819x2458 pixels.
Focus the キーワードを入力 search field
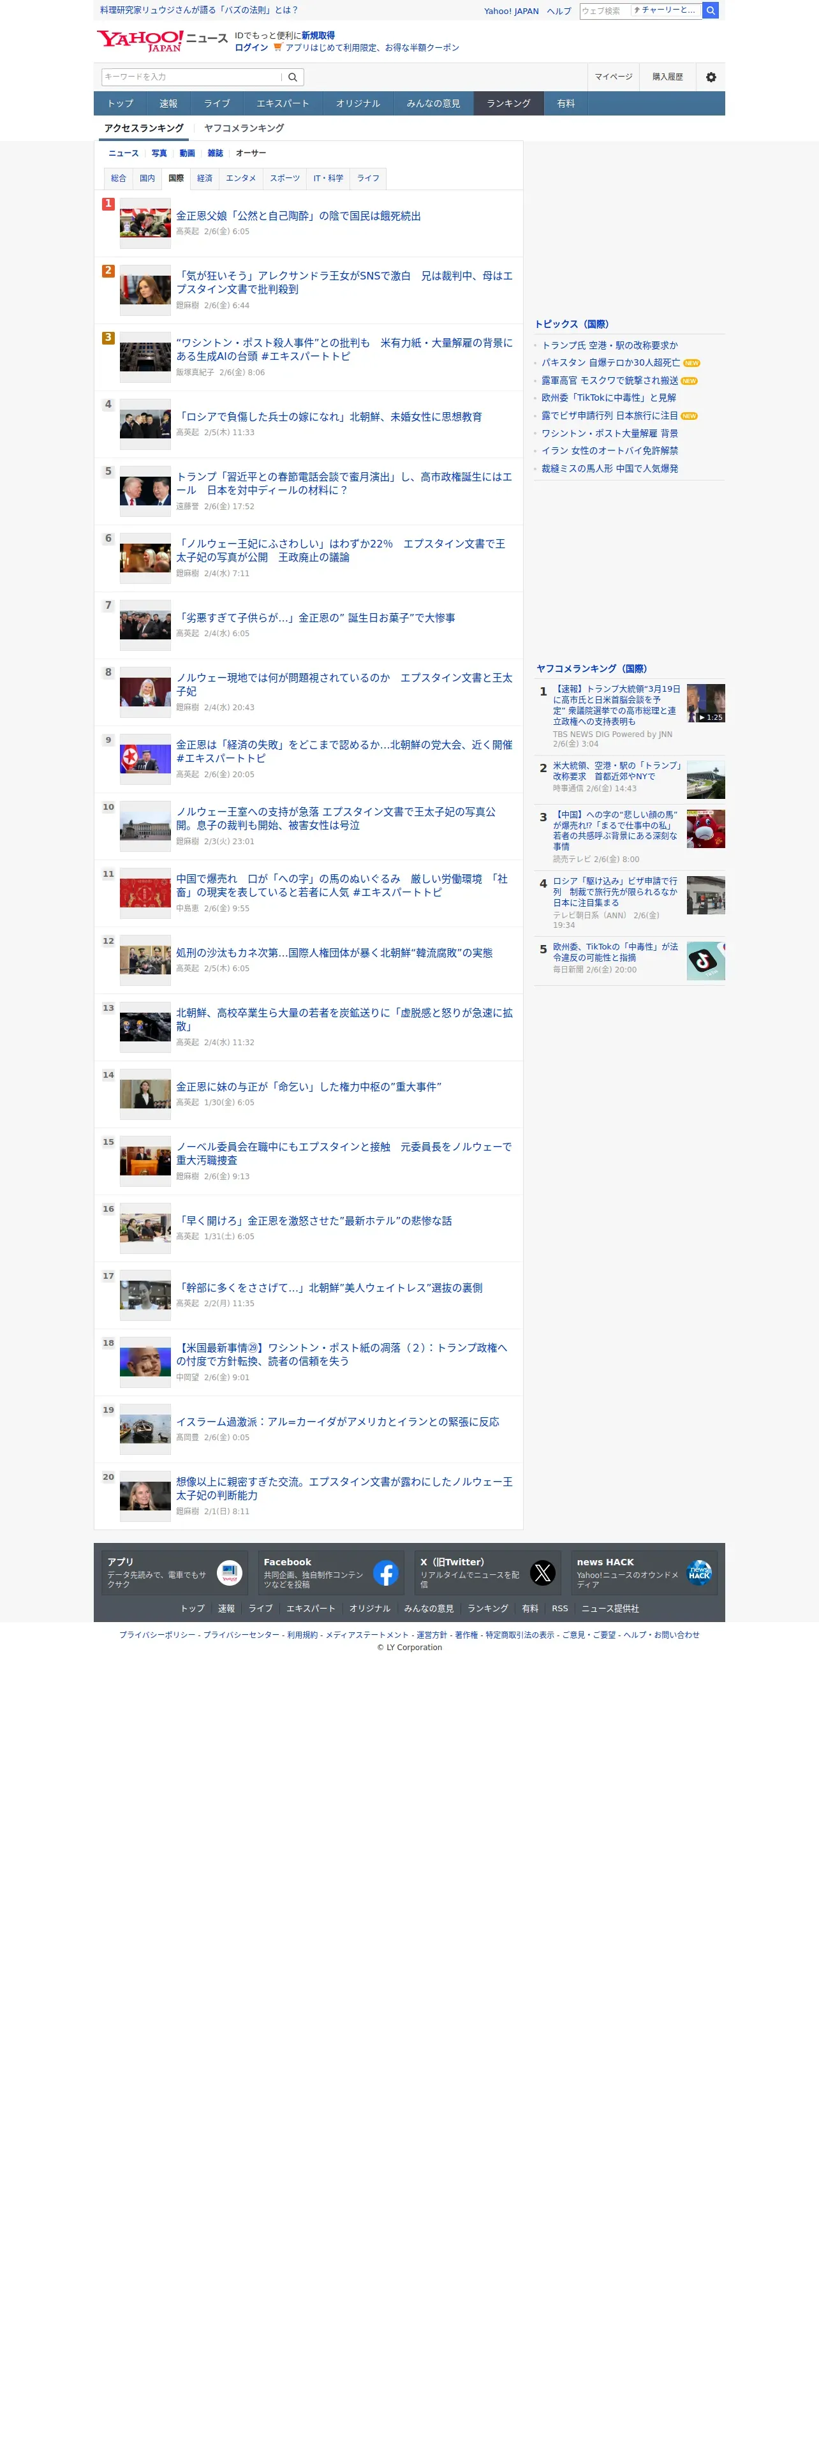pyautogui.click(x=193, y=77)
